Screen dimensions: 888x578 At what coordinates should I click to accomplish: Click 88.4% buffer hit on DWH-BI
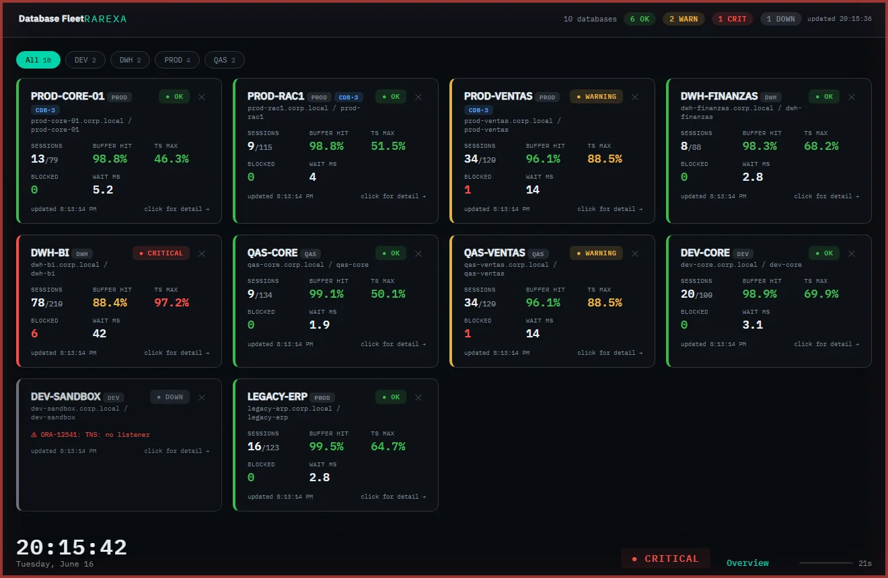[x=110, y=302]
